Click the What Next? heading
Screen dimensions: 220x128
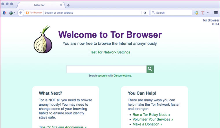(50, 93)
